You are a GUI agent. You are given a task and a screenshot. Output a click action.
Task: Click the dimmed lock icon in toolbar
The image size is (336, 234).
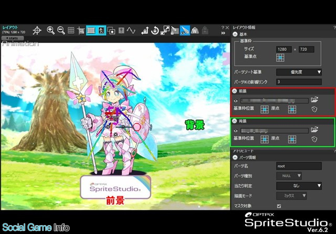205,30
